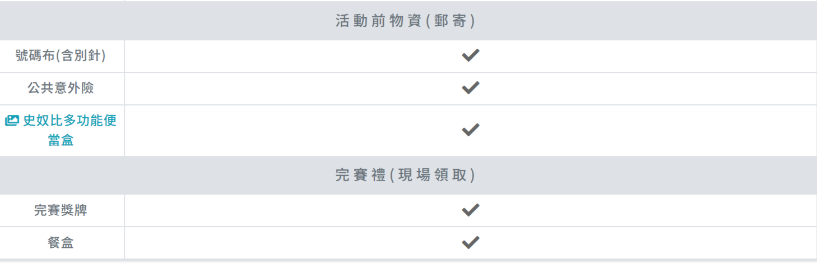Open the 史奴比多功能便 link text
817x263 pixels.
69,121
